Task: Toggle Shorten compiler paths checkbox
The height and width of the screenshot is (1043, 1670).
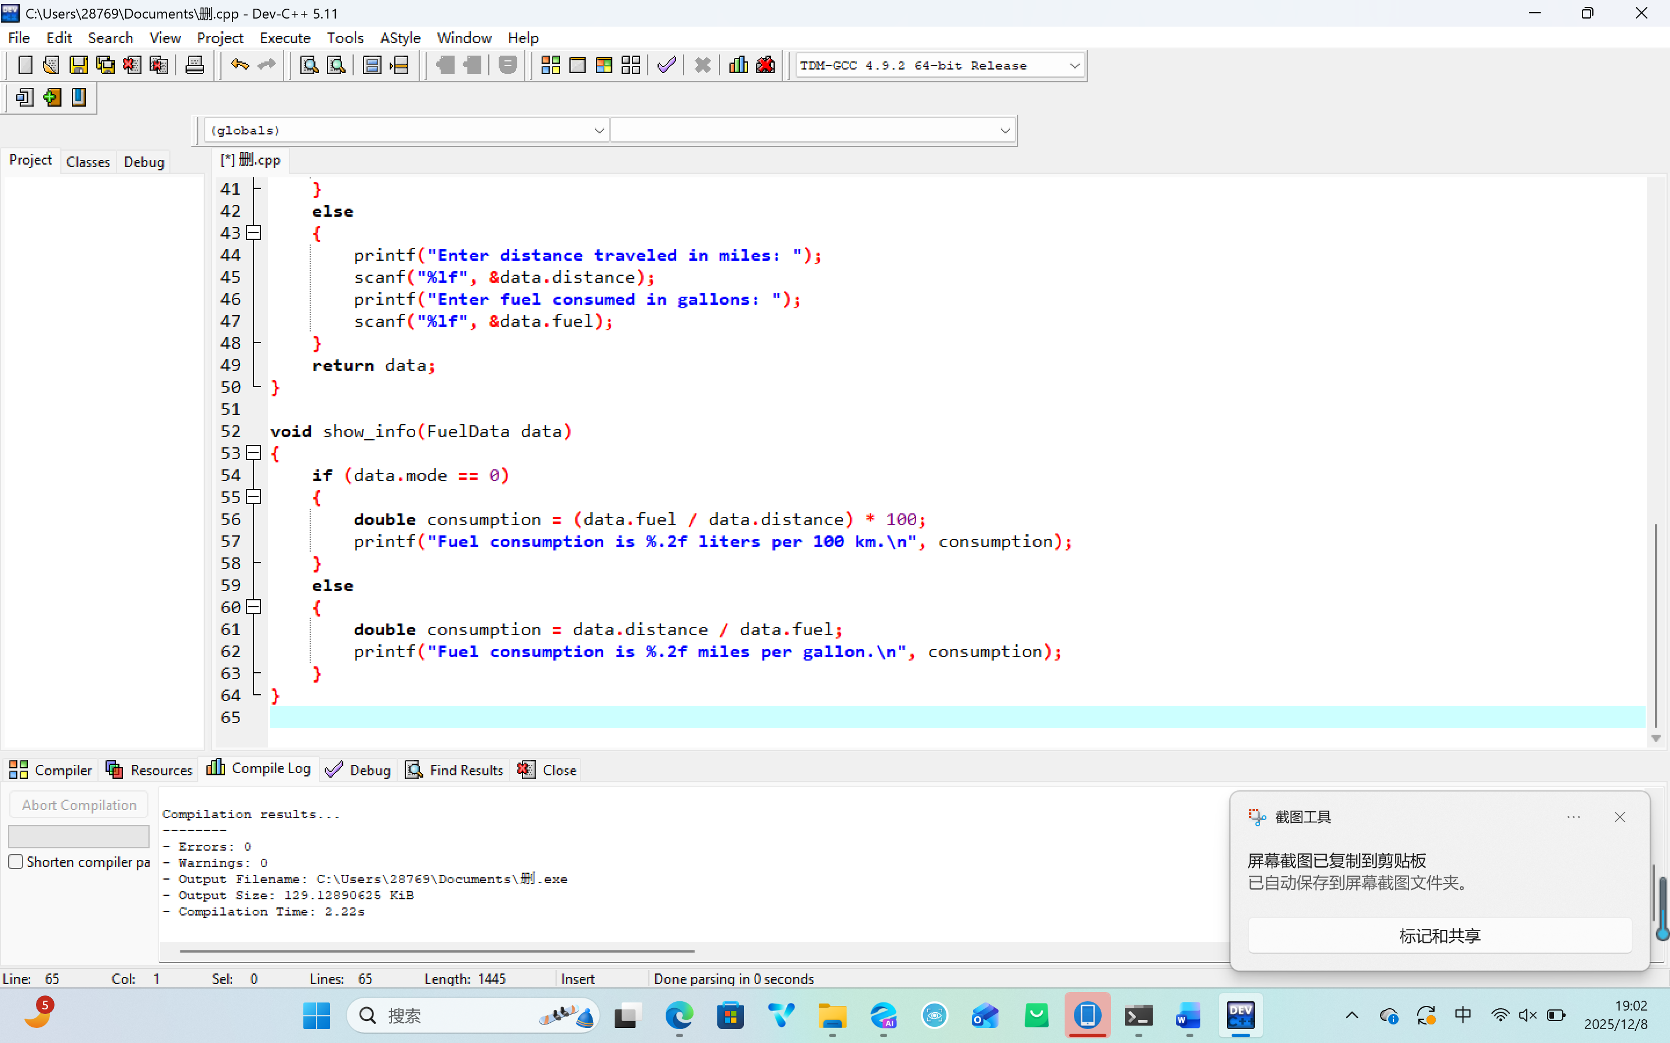Action: (x=16, y=862)
